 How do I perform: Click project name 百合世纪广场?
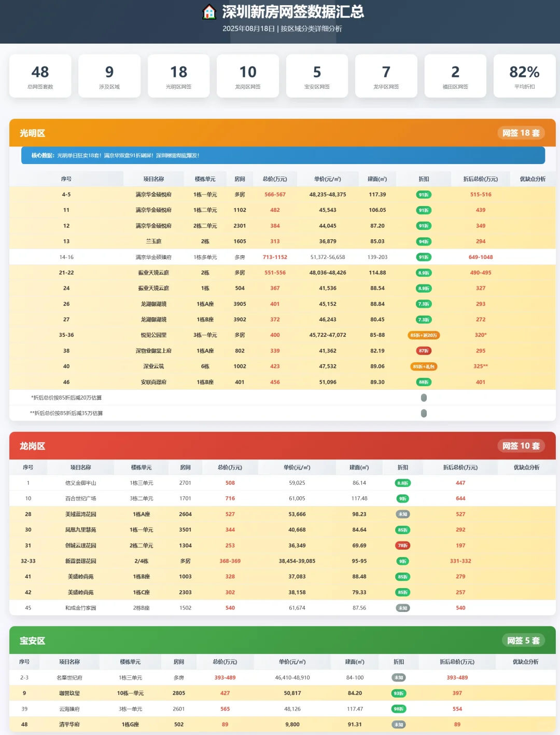point(80,499)
